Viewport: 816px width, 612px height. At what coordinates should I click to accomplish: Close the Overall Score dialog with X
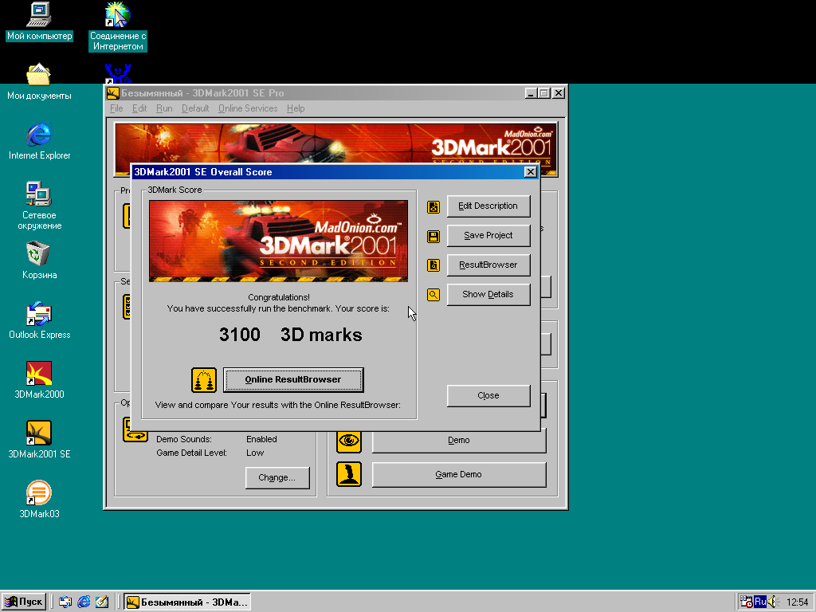pos(530,172)
